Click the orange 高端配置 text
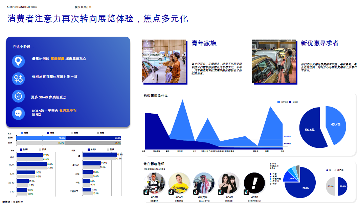The width and height of the screenshot is (359, 206). coord(57,59)
